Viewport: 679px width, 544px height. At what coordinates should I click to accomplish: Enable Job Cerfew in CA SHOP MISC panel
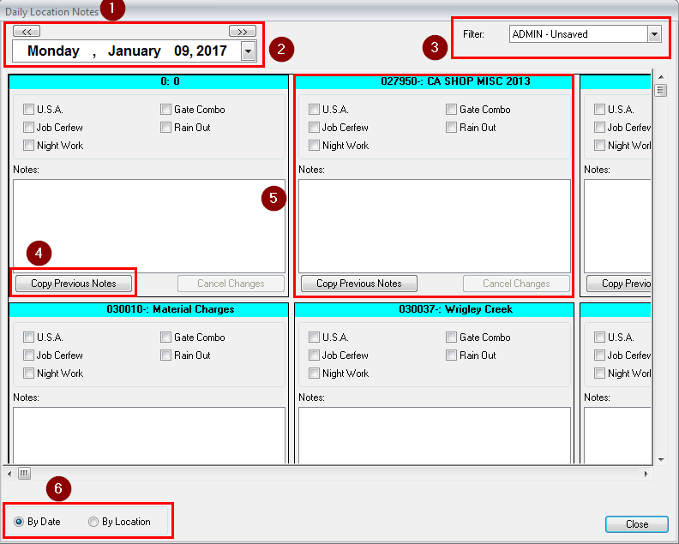tap(315, 128)
